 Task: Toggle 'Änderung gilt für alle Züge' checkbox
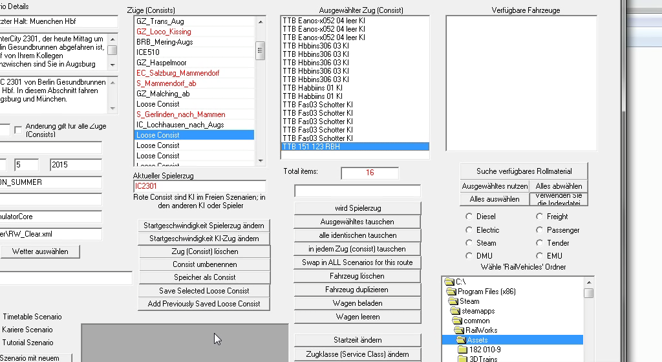pos(18,130)
